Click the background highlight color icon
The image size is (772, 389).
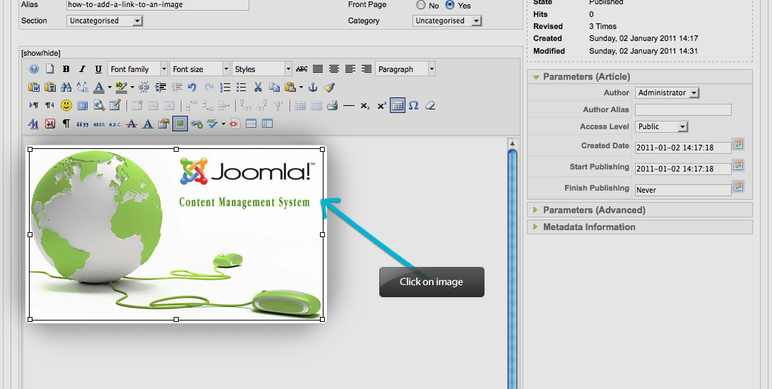[121, 87]
